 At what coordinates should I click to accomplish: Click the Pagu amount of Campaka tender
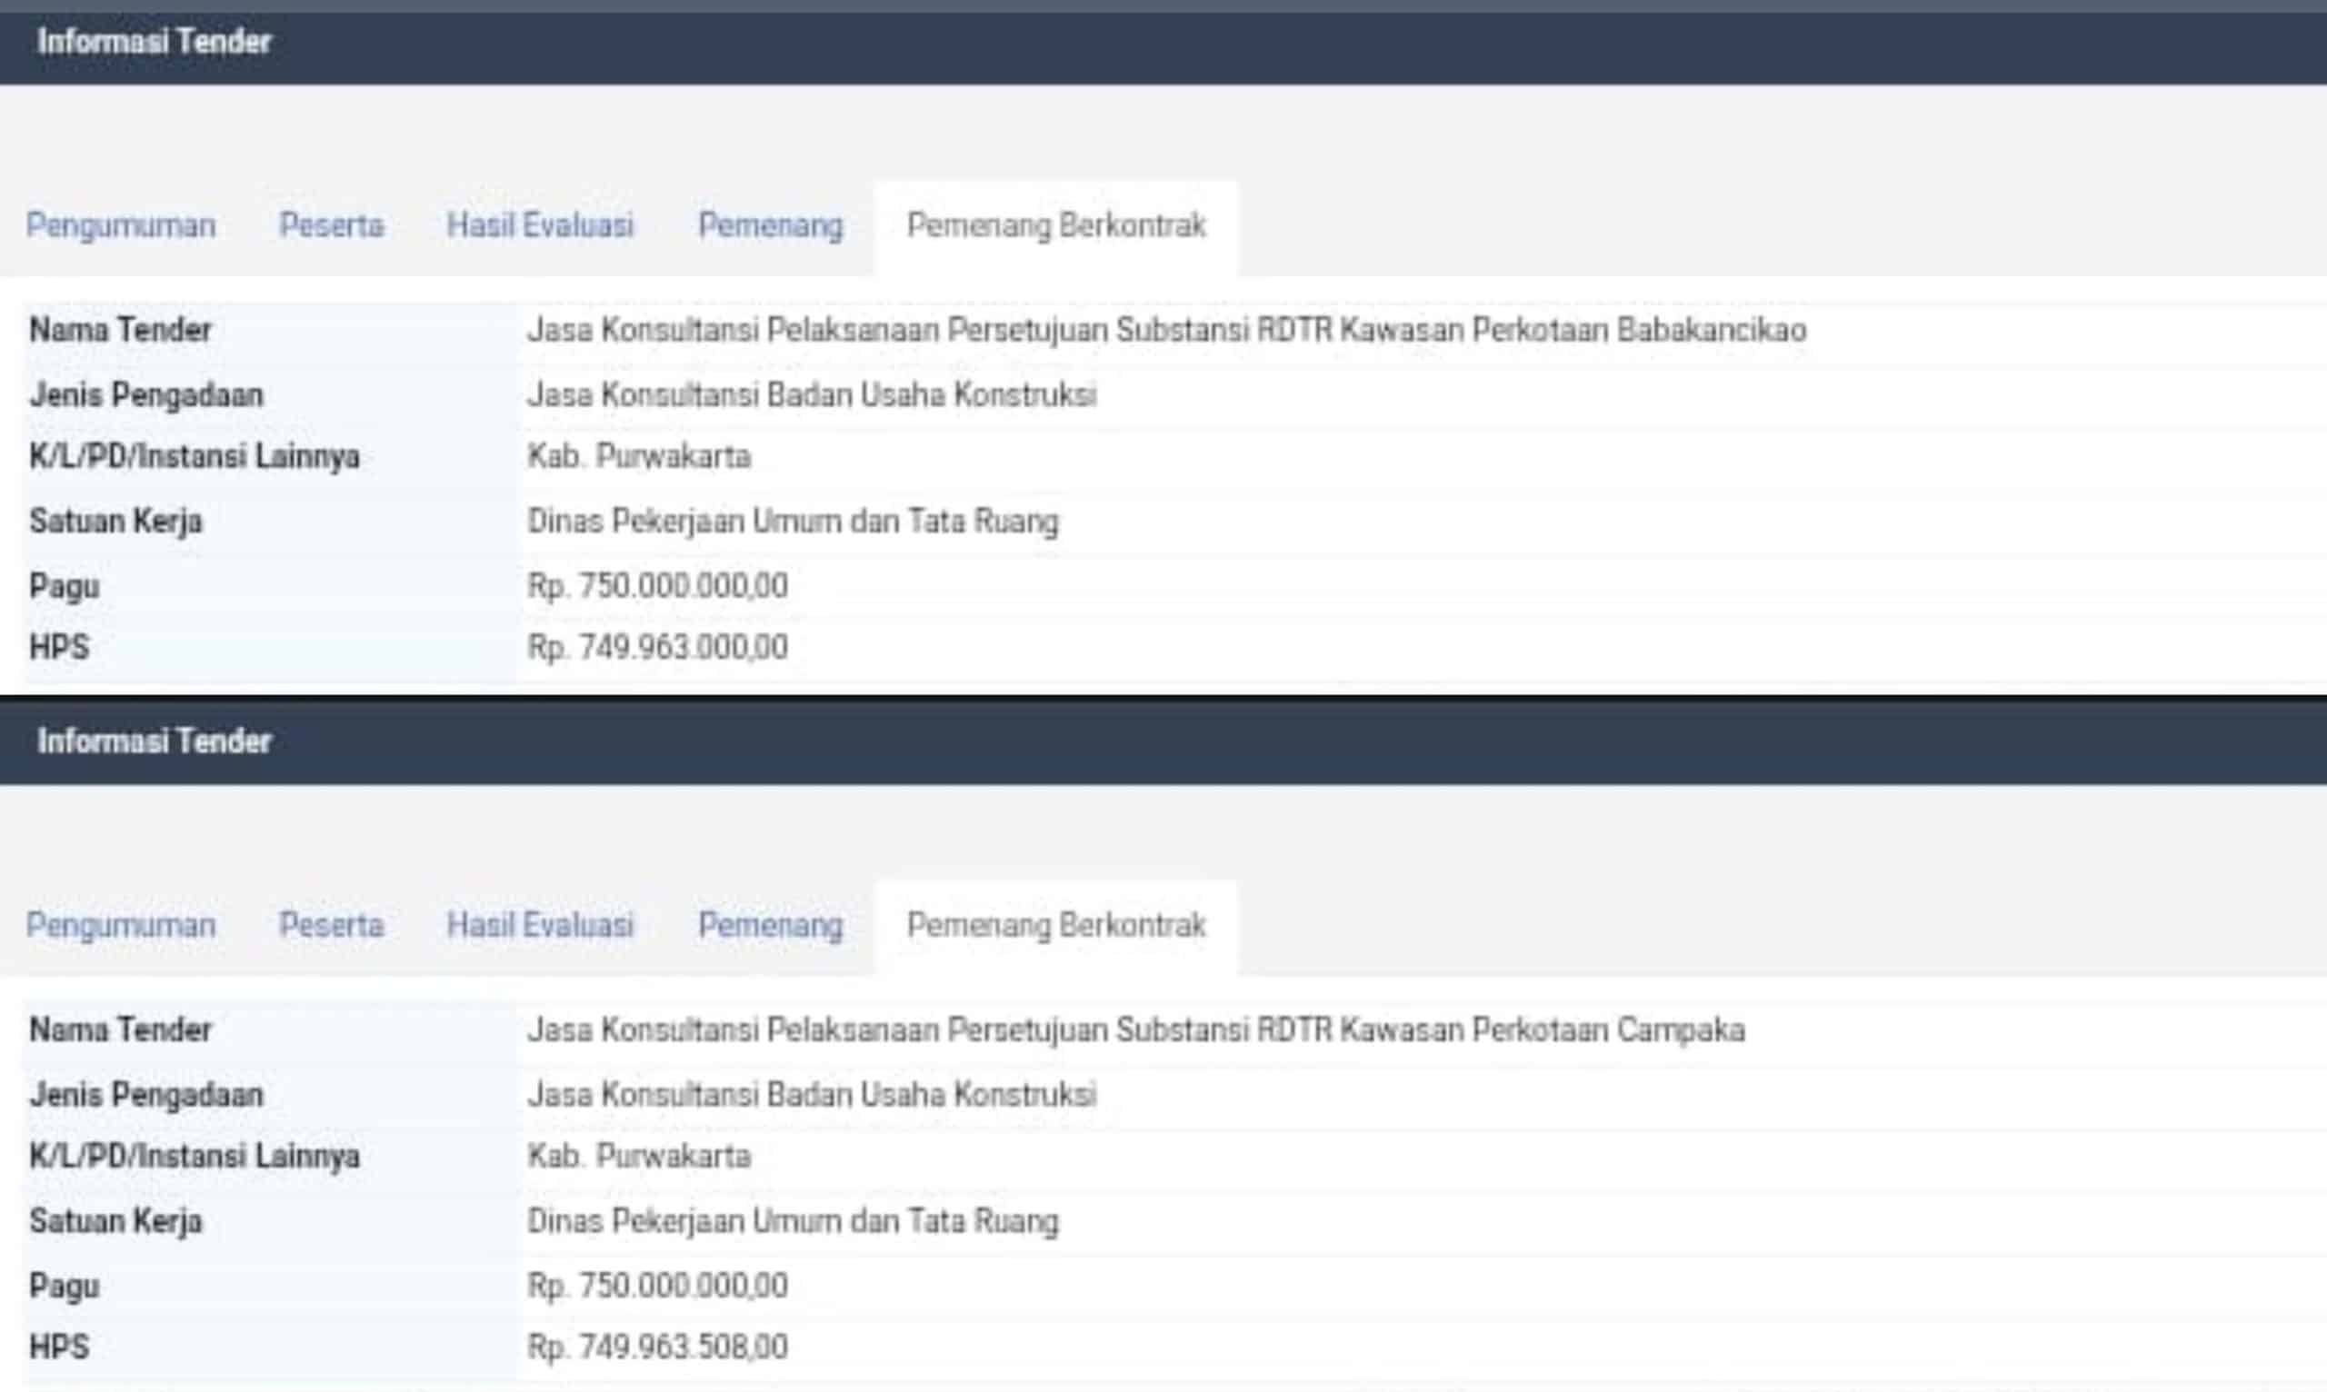(x=658, y=1286)
